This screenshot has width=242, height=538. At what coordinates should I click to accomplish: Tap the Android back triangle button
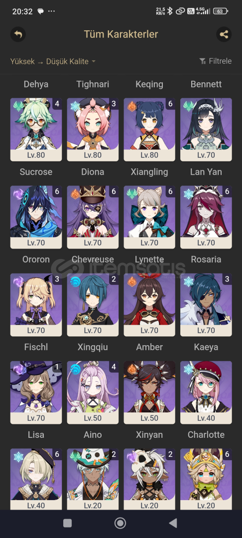tap(173, 523)
